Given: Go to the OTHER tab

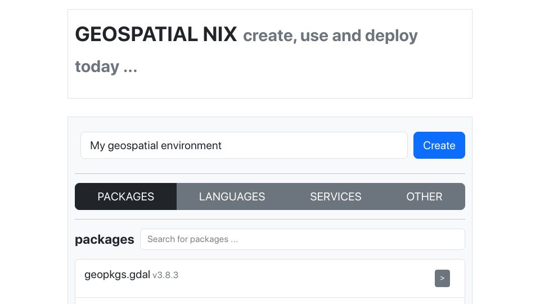Looking at the screenshot, I should 424,196.
